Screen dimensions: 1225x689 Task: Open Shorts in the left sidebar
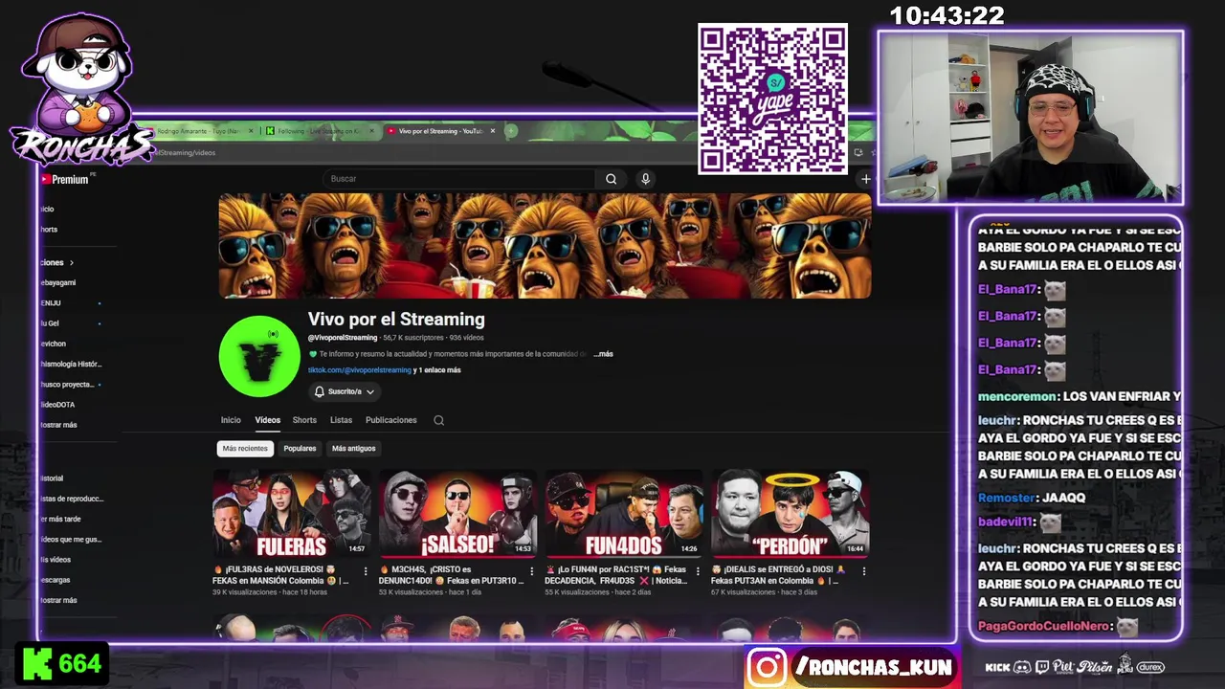pyautogui.click(x=49, y=230)
